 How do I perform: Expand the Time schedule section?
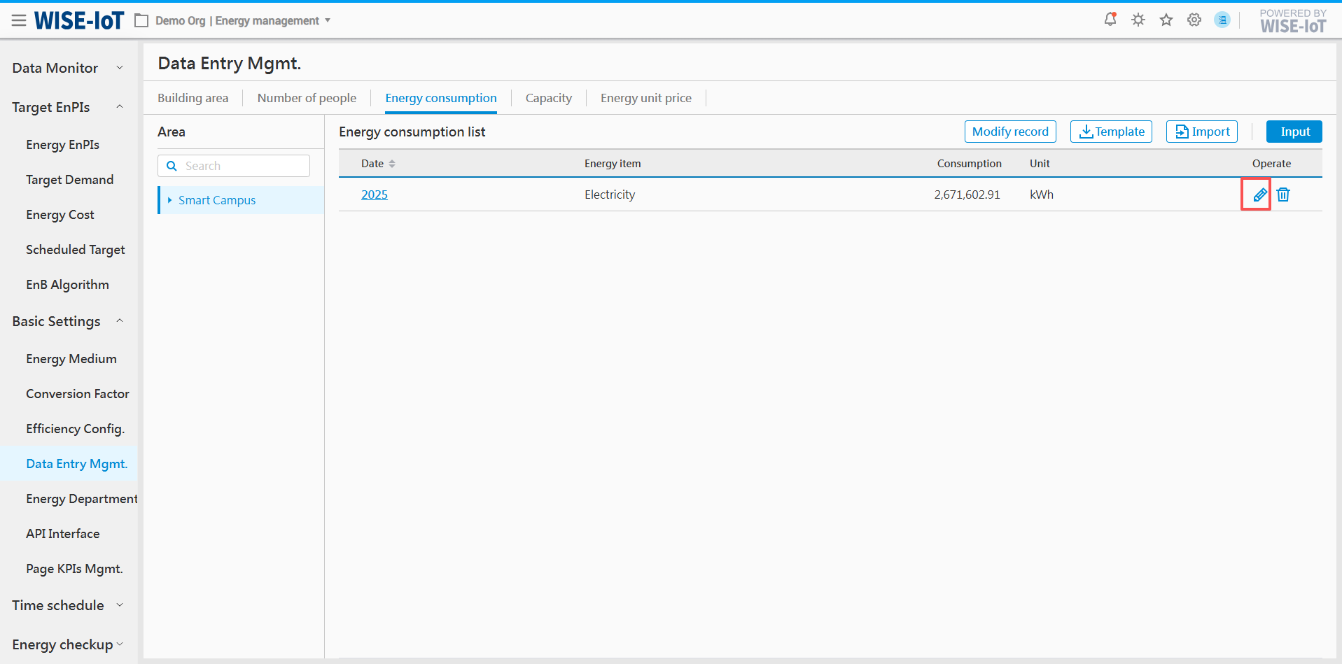click(x=119, y=605)
